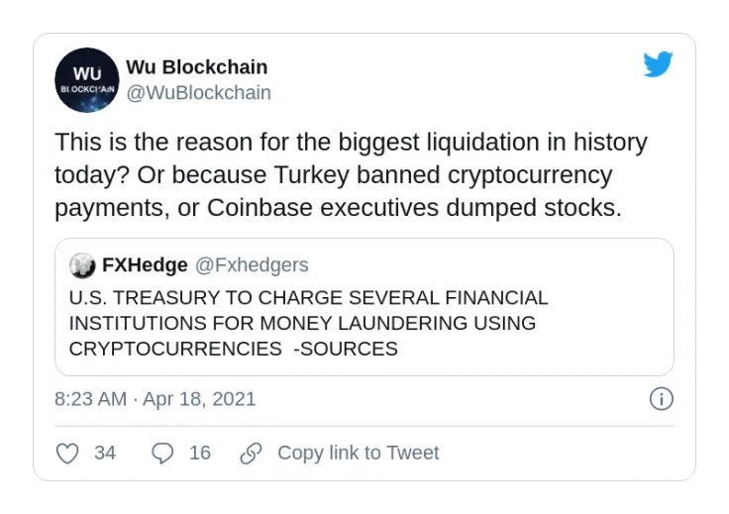Open the @WuBlockchain handle link
Image resolution: width=729 pixels, height=514 pixels.
click(198, 92)
